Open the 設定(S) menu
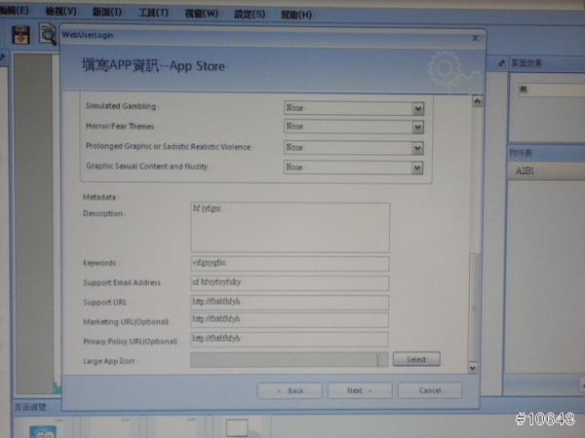 click(250, 15)
